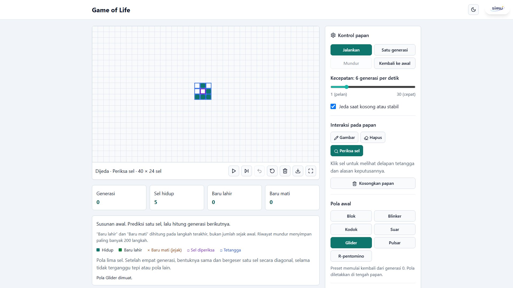This screenshot has height=288, width=513.
Task: Click the purple inspected cell on the grid
Action: coord(203,91)
